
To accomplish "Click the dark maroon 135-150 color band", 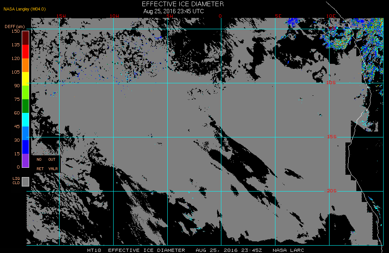I will tap(26, 38).
